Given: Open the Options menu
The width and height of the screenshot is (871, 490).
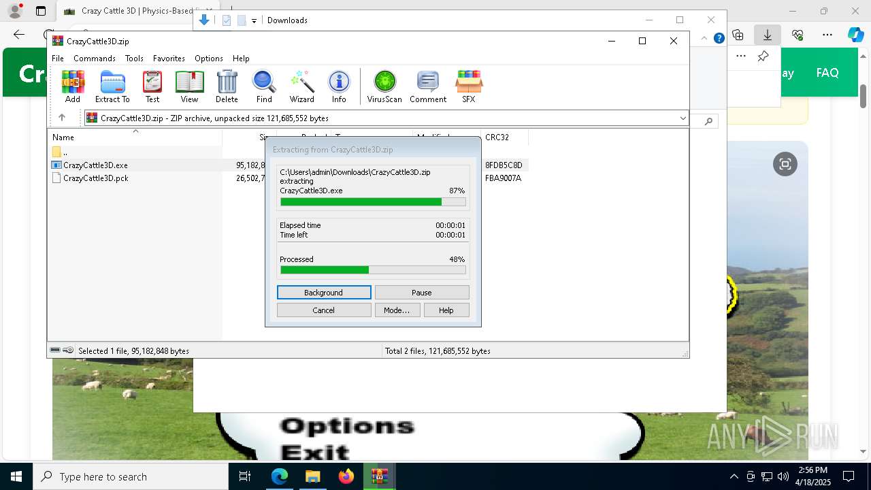Looking at the screenshot, I should (x=209, y=59).
